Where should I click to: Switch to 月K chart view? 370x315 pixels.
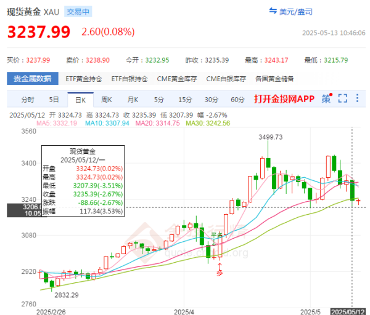click(x=133, y=99)
